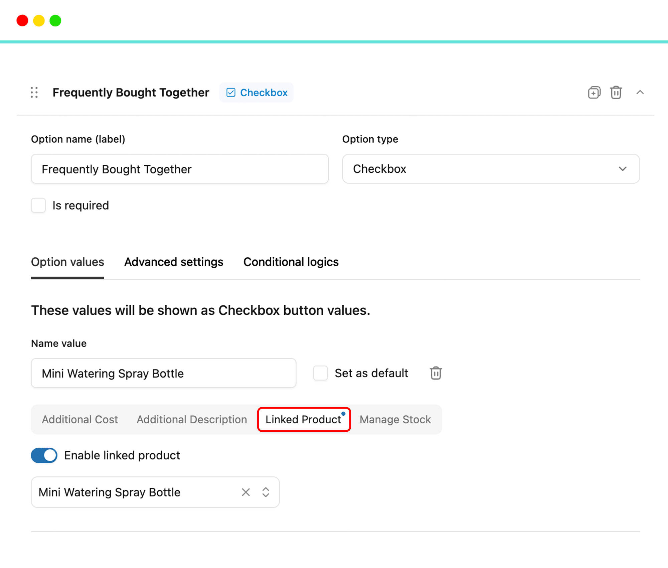Screen dimensions: 668x568
Task: Check the Is required checkbox
Action: pyautogui.click(x=38, y=205)
